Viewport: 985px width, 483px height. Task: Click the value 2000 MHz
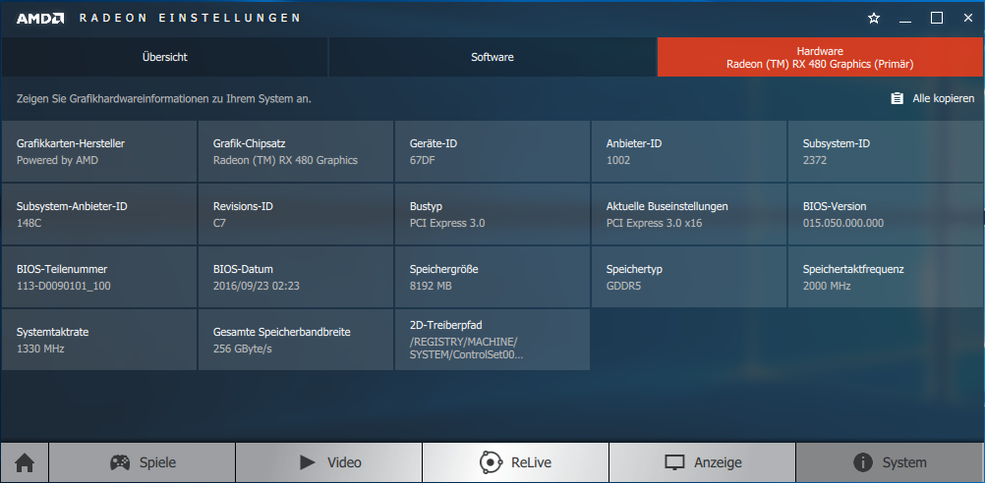point(827,286)
